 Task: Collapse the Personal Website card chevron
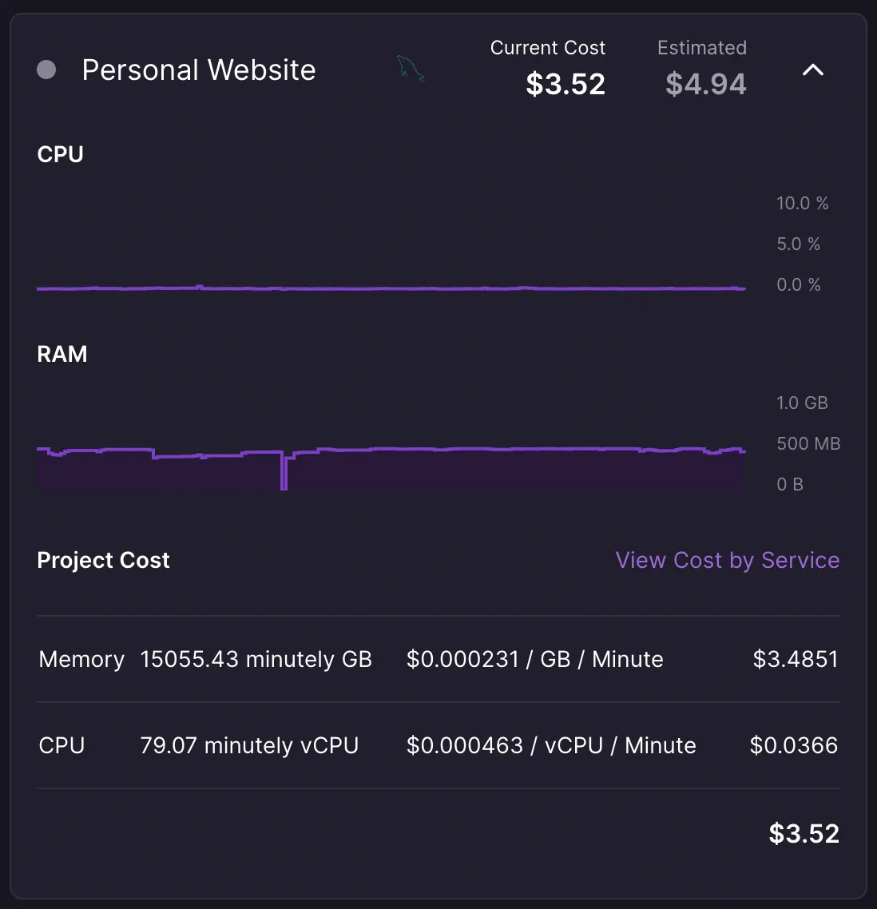812,70
